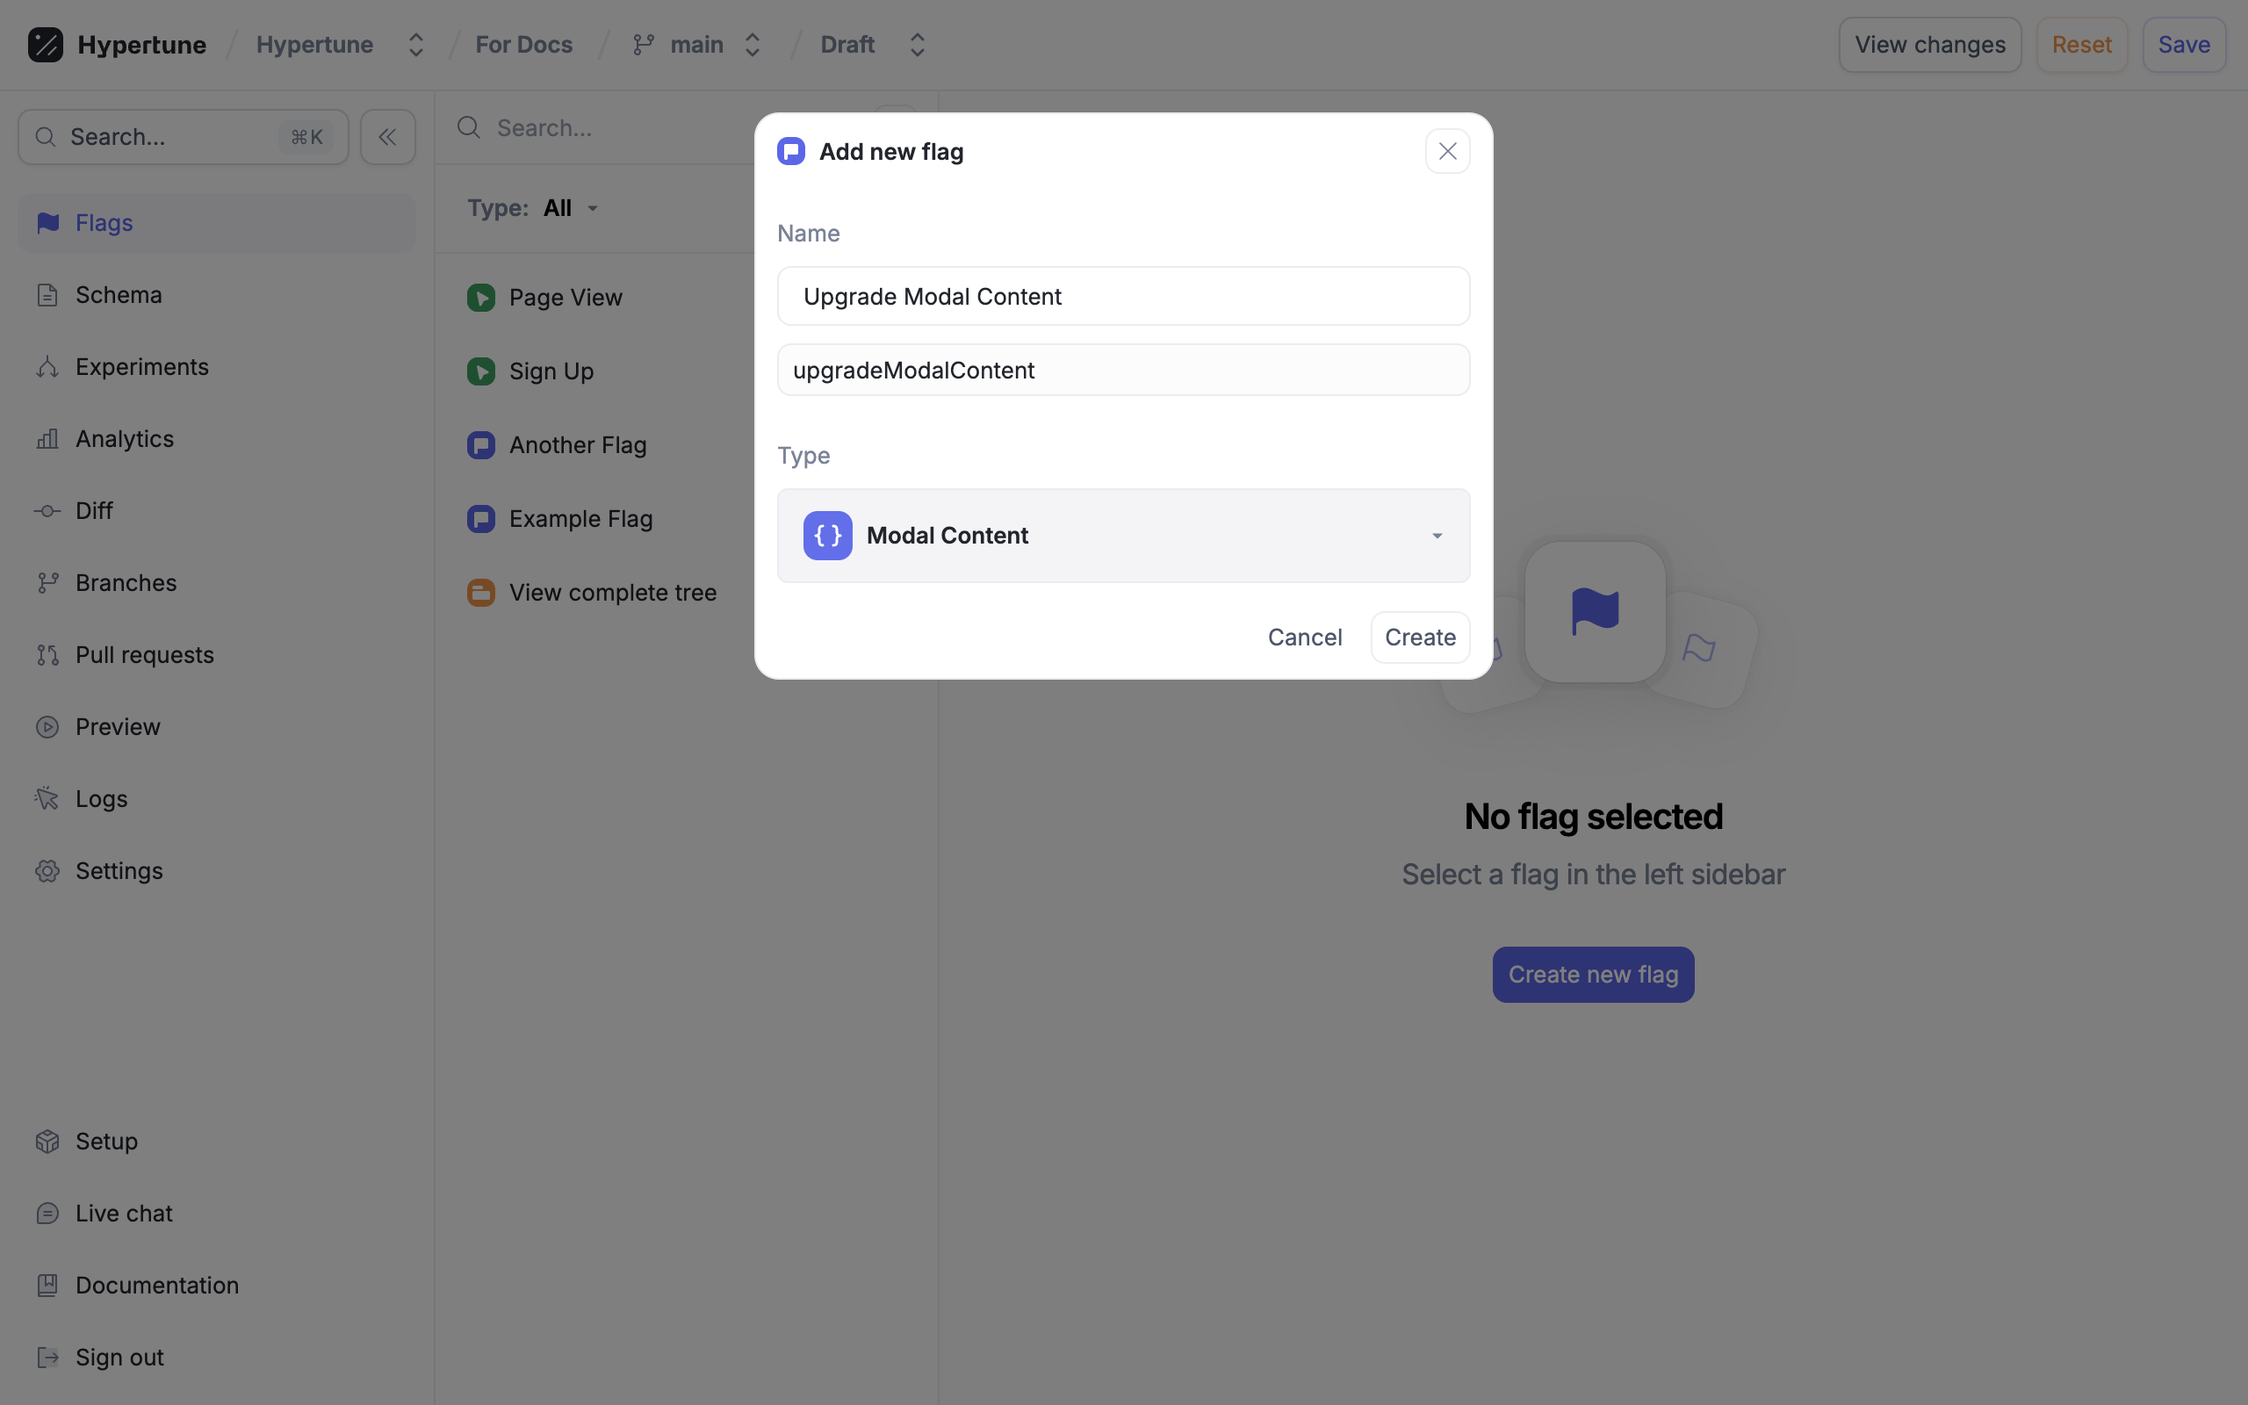Viewport: 2248px width, 1405px height.
Task: Click the Live chat bubble icon
Action: point(47,1214)
